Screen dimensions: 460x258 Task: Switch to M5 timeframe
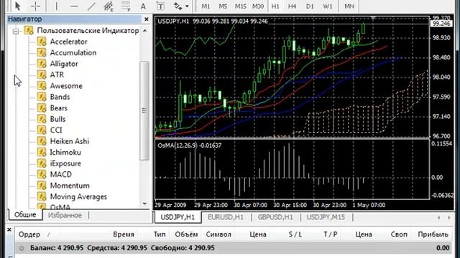pyautogui.click(x=223, y=6)
